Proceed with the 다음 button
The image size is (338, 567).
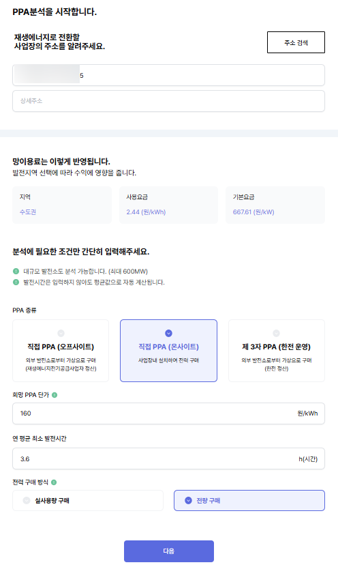pos(169,551)
